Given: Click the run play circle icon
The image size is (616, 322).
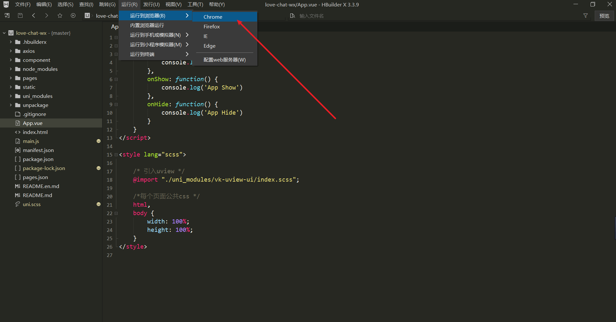Looking at the screenshot, I should pos(73,15).
